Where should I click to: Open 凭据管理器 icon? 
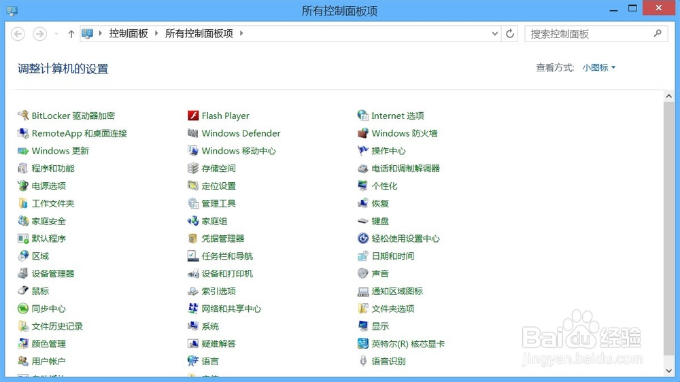pyautogui.click(x=193, y=239)
